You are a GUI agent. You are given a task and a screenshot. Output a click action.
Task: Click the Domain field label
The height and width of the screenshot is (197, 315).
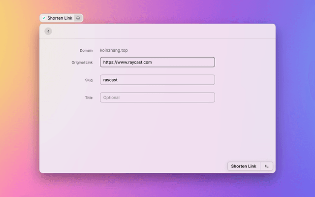(86, 50)
